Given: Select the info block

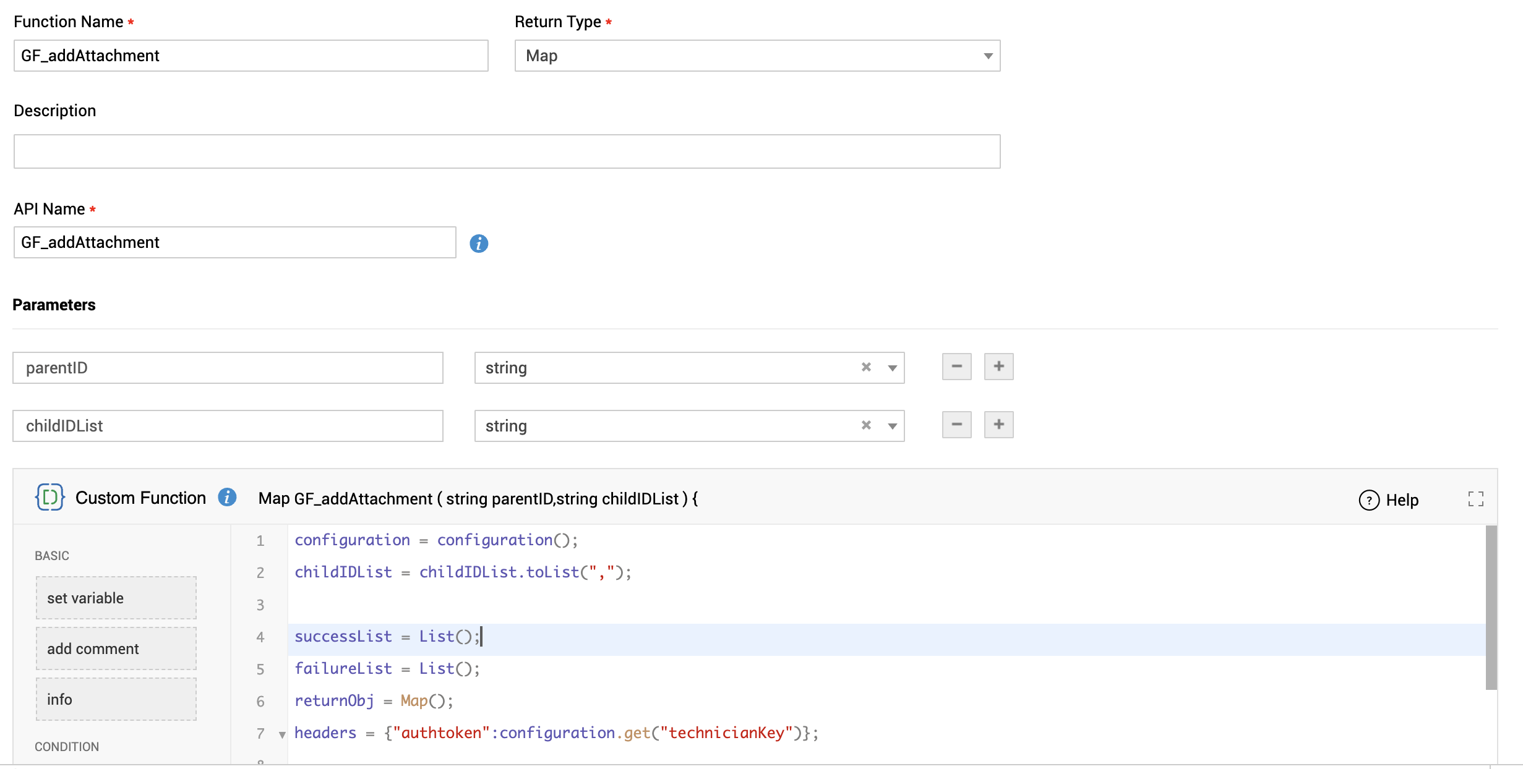Looking at the screenshot, I should pos(116,699).
